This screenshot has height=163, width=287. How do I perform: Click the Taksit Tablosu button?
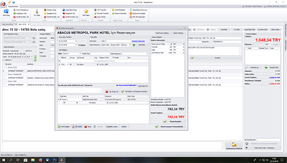coord(178,33)
